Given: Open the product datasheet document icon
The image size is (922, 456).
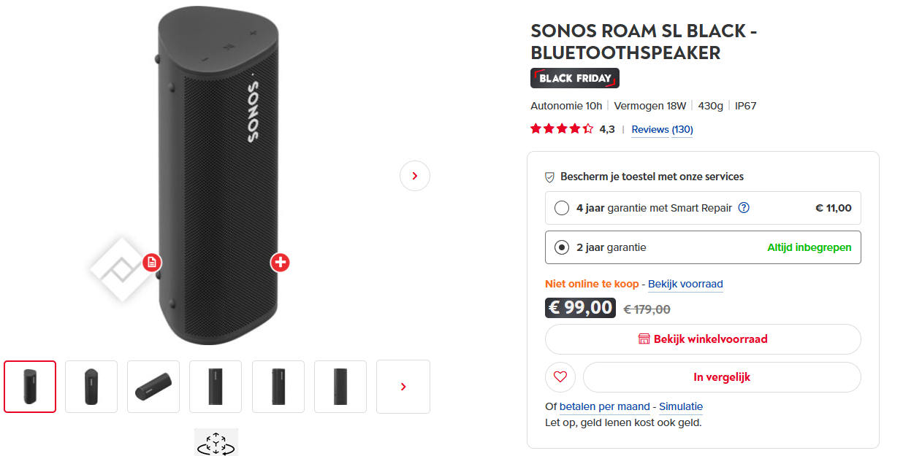Looking at the screenshot, I should [x=152, y=263].
